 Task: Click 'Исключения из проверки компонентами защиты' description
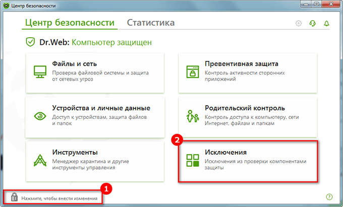[x=256, y=164]
